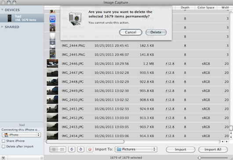Click the 1.2 MB file size
This screenshot has height=160, width=233.
149,64
